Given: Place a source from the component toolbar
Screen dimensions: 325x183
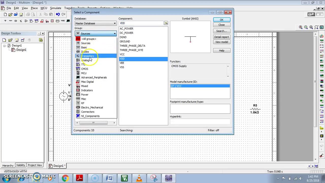Looking at the screenshot, I should pos(5,21).
